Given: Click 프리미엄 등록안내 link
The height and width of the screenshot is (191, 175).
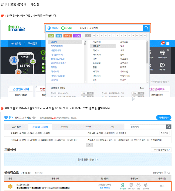Looking at the screenshot, I should pyautogui.click(x=161, y=150).
